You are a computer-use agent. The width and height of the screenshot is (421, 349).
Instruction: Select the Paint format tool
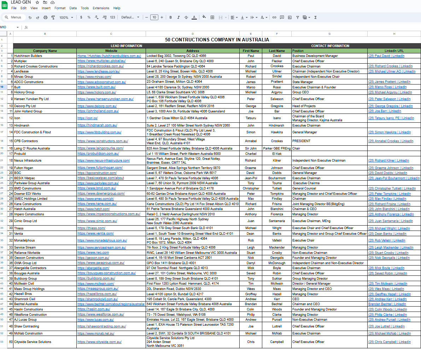click(54, 17)
